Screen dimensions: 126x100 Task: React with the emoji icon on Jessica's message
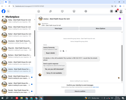click(60, 51)
